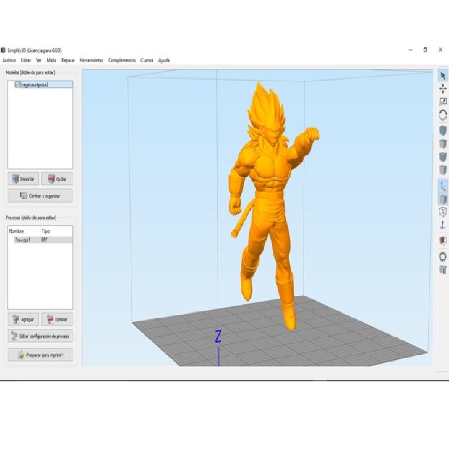Minimize the Simplify3D window
The image size is (449, 449).
[x=411, y=50]
